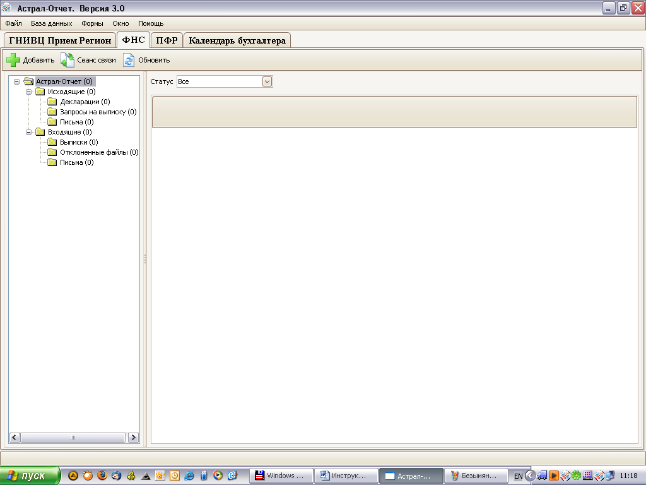Screen dimensions: 646x485
Task: Click the application icon in title bar
Action: (x=6, y=8)
